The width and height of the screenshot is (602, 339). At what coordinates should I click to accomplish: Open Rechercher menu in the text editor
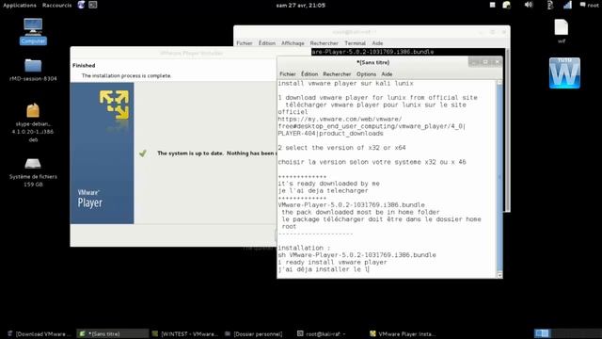[x=337, y=73]
